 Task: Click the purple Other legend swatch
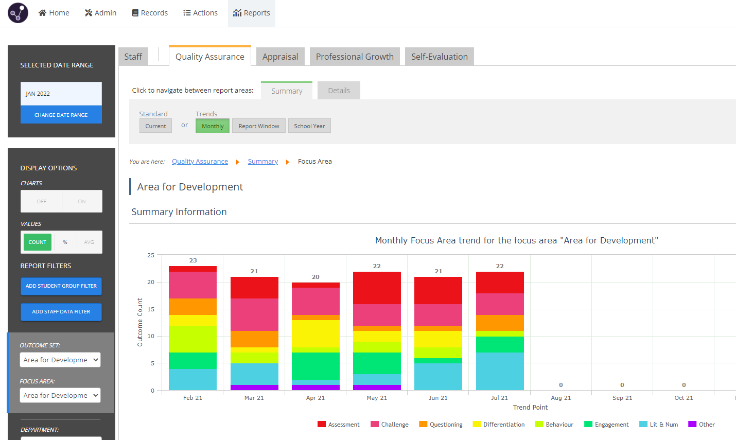point(692,424)
